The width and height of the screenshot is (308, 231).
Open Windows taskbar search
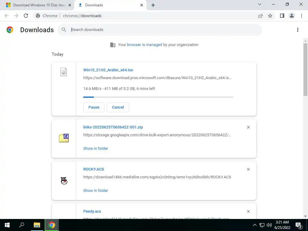point(22,225)
